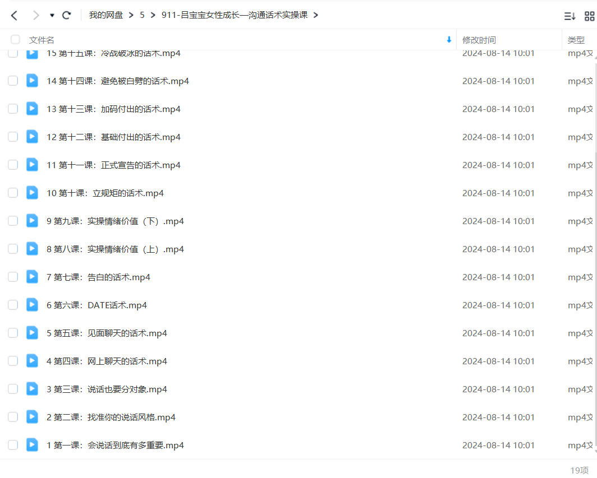
Task: Click video icon of DATE话术.mp4
Action: click(32, 305)
